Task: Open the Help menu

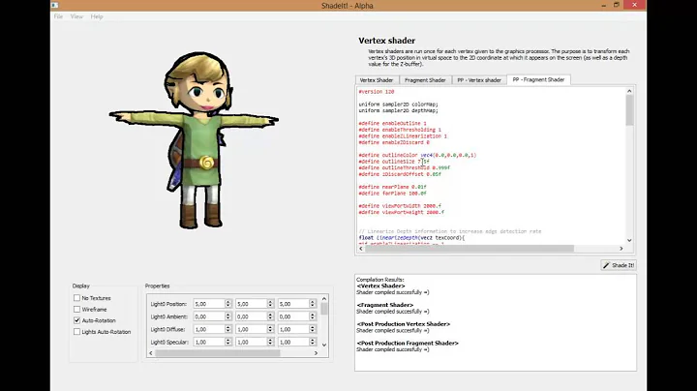Action: 97,16
